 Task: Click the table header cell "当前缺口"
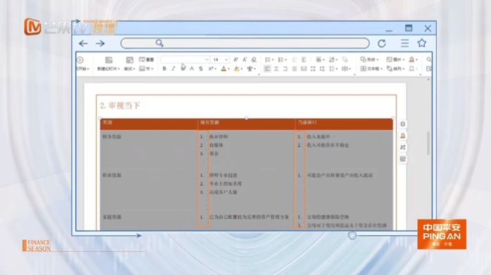307,122
